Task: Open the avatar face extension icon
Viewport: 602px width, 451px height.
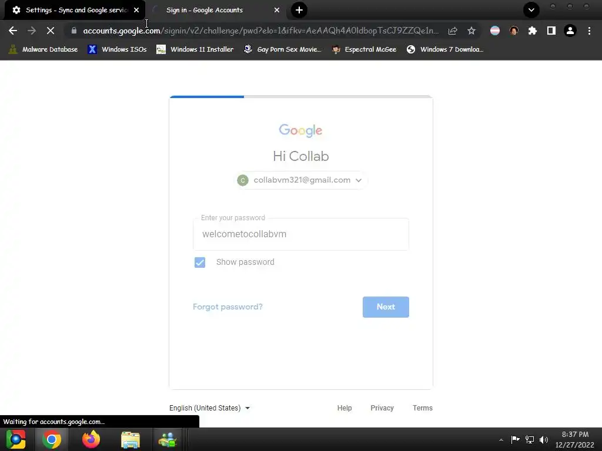Action: (514, 31)
